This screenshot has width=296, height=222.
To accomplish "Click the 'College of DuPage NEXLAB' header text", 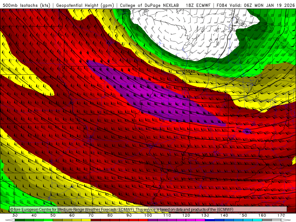I will [x=149, y=6].
